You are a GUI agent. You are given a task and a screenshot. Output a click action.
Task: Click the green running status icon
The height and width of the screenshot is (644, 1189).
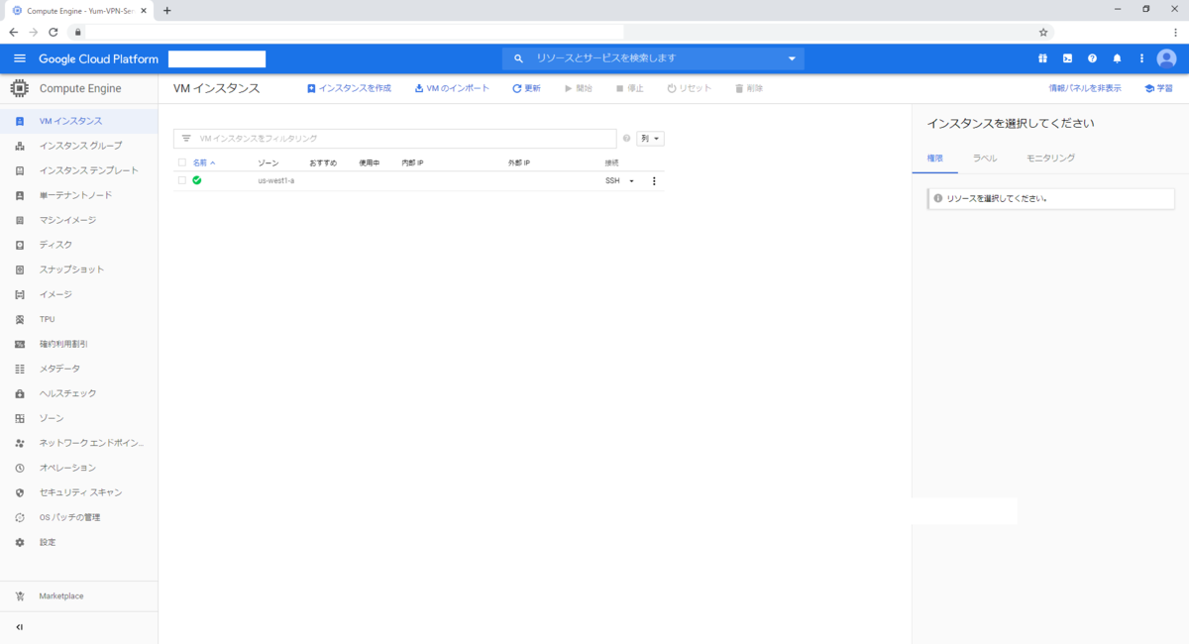pos(197,180)
